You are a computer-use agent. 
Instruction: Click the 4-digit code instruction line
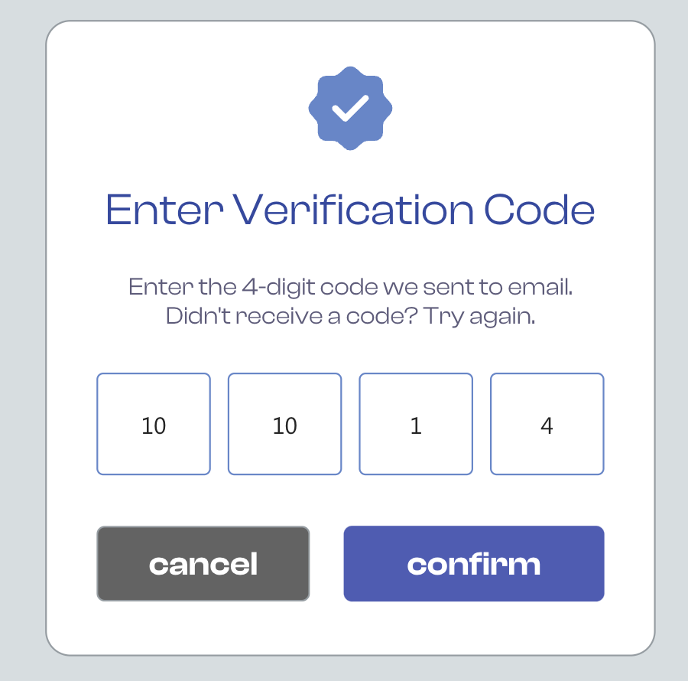pyautogui.click(x=350, y=288)
